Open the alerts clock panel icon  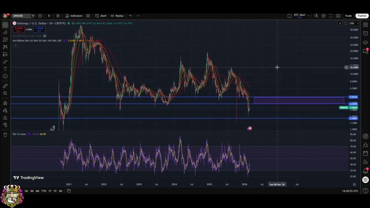[x=365, y=34]
